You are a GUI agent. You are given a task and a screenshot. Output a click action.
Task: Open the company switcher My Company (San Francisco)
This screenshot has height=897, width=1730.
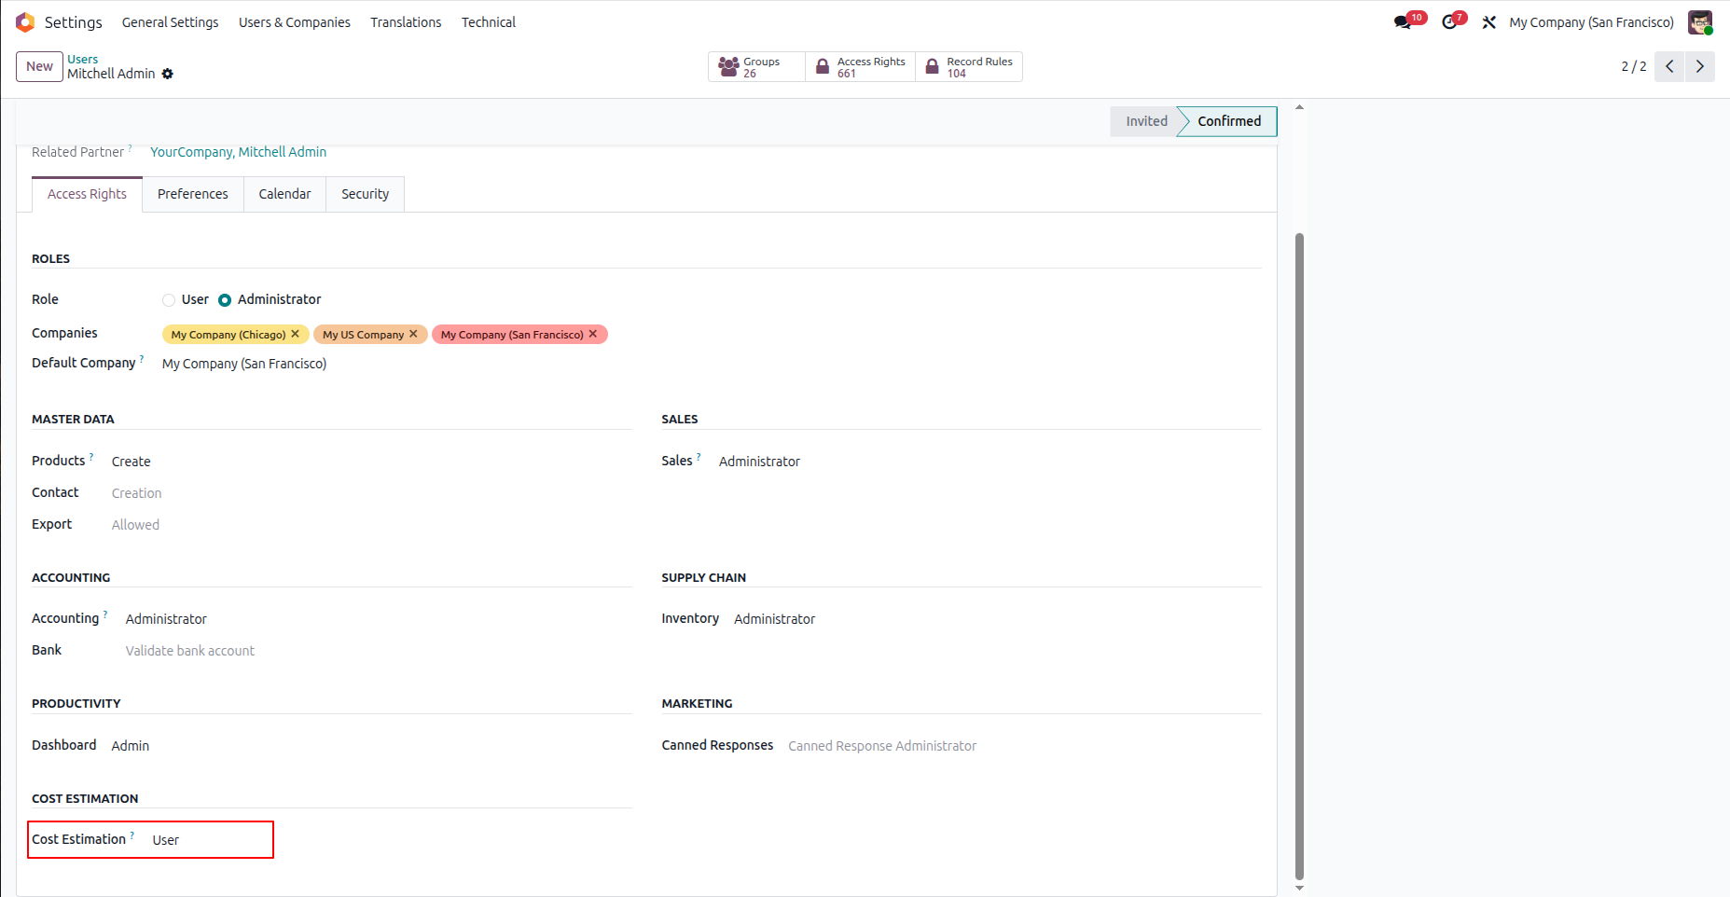(1591, 22)
